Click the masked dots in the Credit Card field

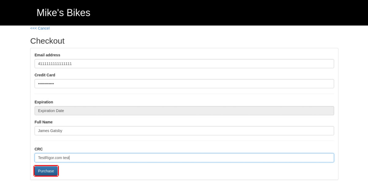pos(45,83)
